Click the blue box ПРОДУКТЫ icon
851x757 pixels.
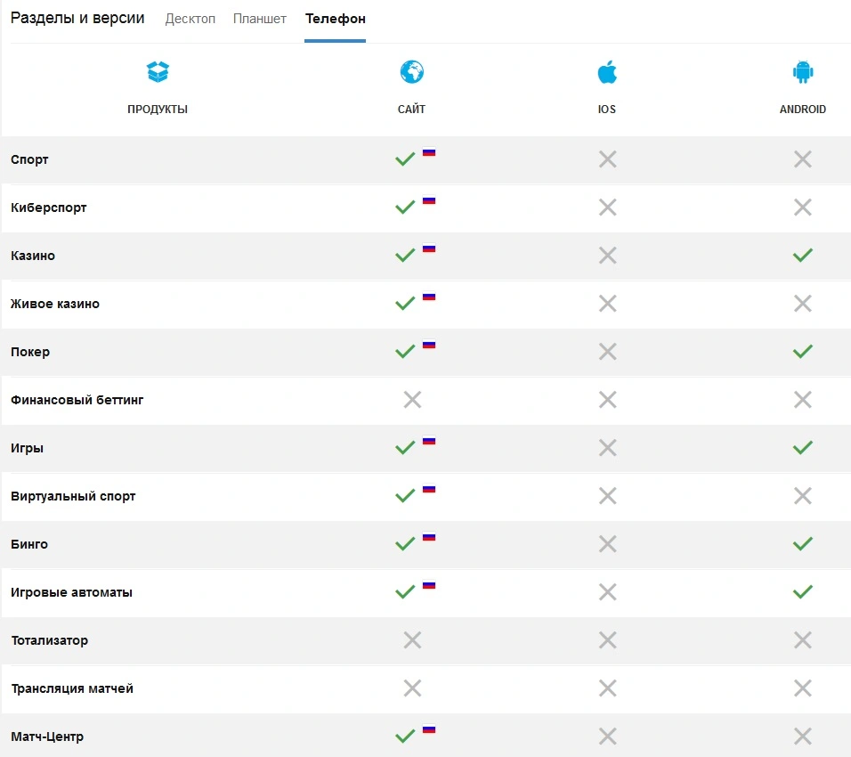(158, 71)
